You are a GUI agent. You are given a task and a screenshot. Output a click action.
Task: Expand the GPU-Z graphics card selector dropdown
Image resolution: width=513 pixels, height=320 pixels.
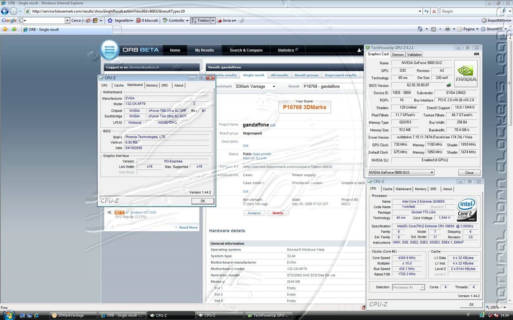[401, 172]
